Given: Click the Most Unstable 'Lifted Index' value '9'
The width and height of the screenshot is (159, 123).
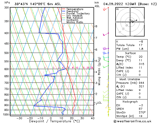Looking at the screenshot, I should click(x=140, y=90).
